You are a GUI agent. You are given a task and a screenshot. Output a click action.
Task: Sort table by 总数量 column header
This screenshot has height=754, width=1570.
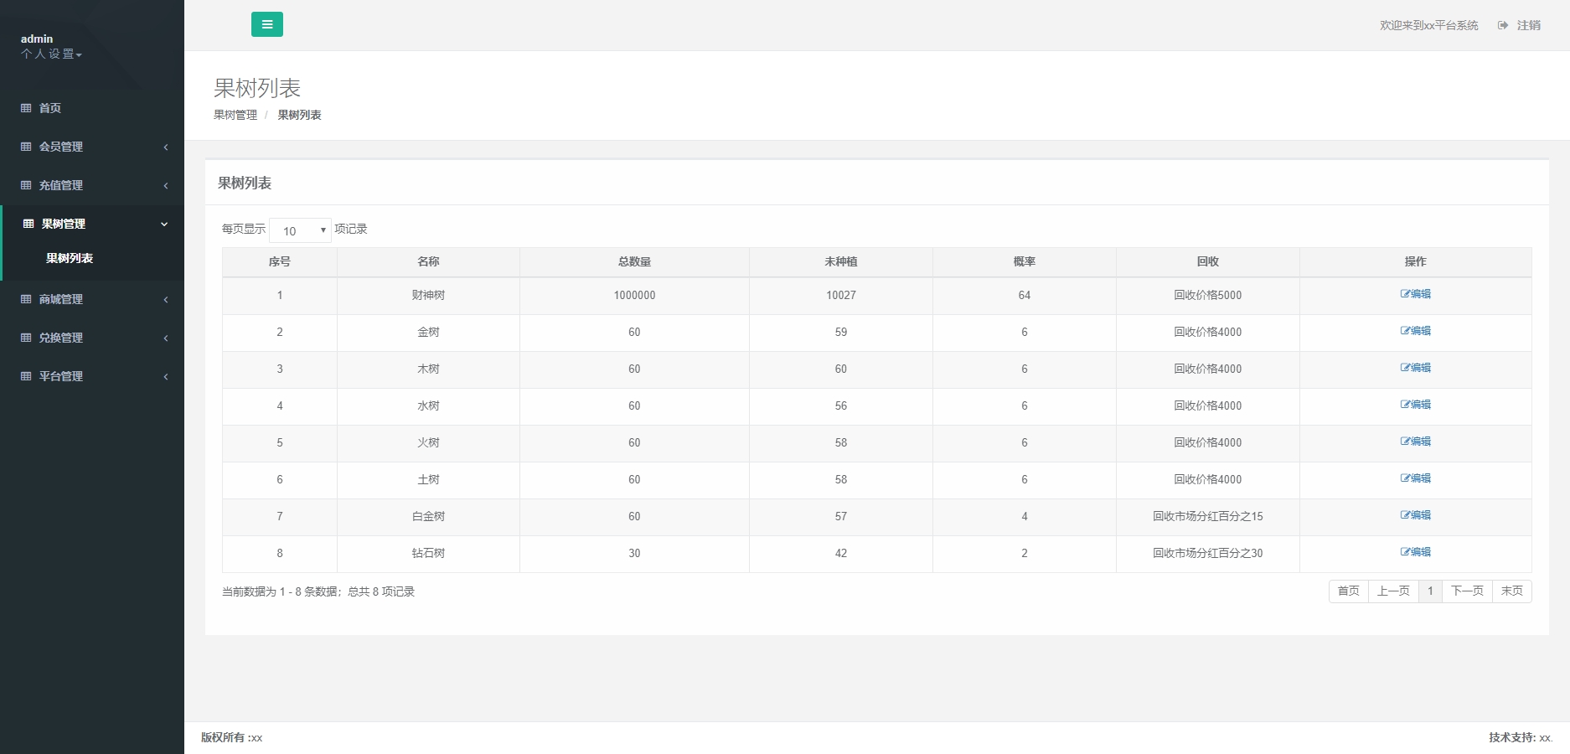634,261
